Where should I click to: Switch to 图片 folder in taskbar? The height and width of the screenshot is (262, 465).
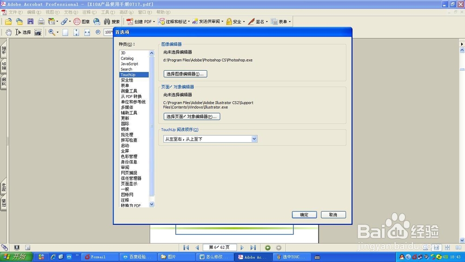(x=176, y=257)
